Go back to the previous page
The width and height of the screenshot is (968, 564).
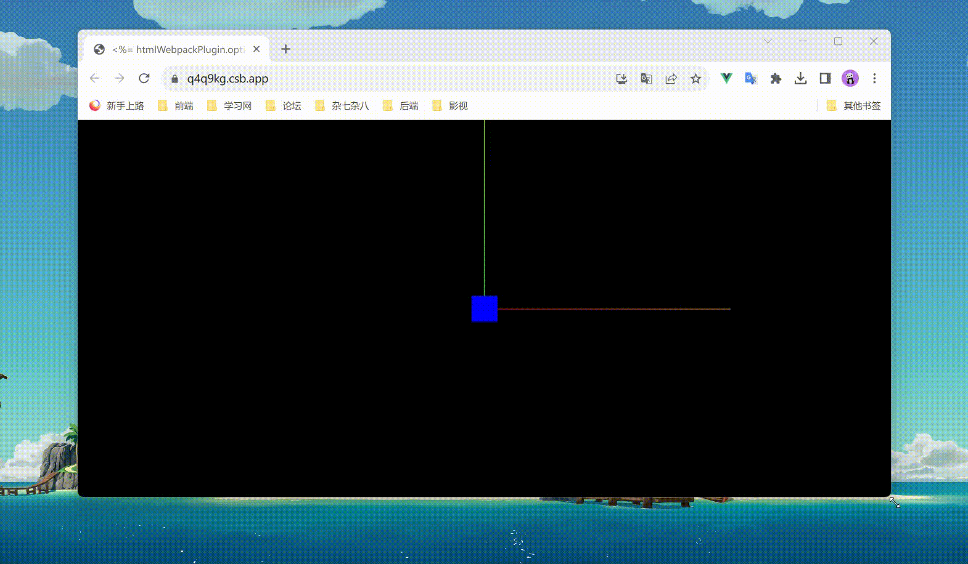coord(95,78)
